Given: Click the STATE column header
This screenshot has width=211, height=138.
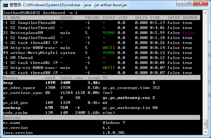Looking at the screenshot, I should [109, 18].
